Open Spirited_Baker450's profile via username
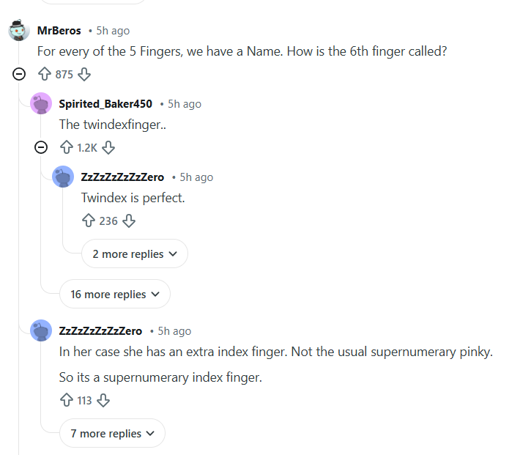This screenshot has height=455, width=520. click(105, 104)
